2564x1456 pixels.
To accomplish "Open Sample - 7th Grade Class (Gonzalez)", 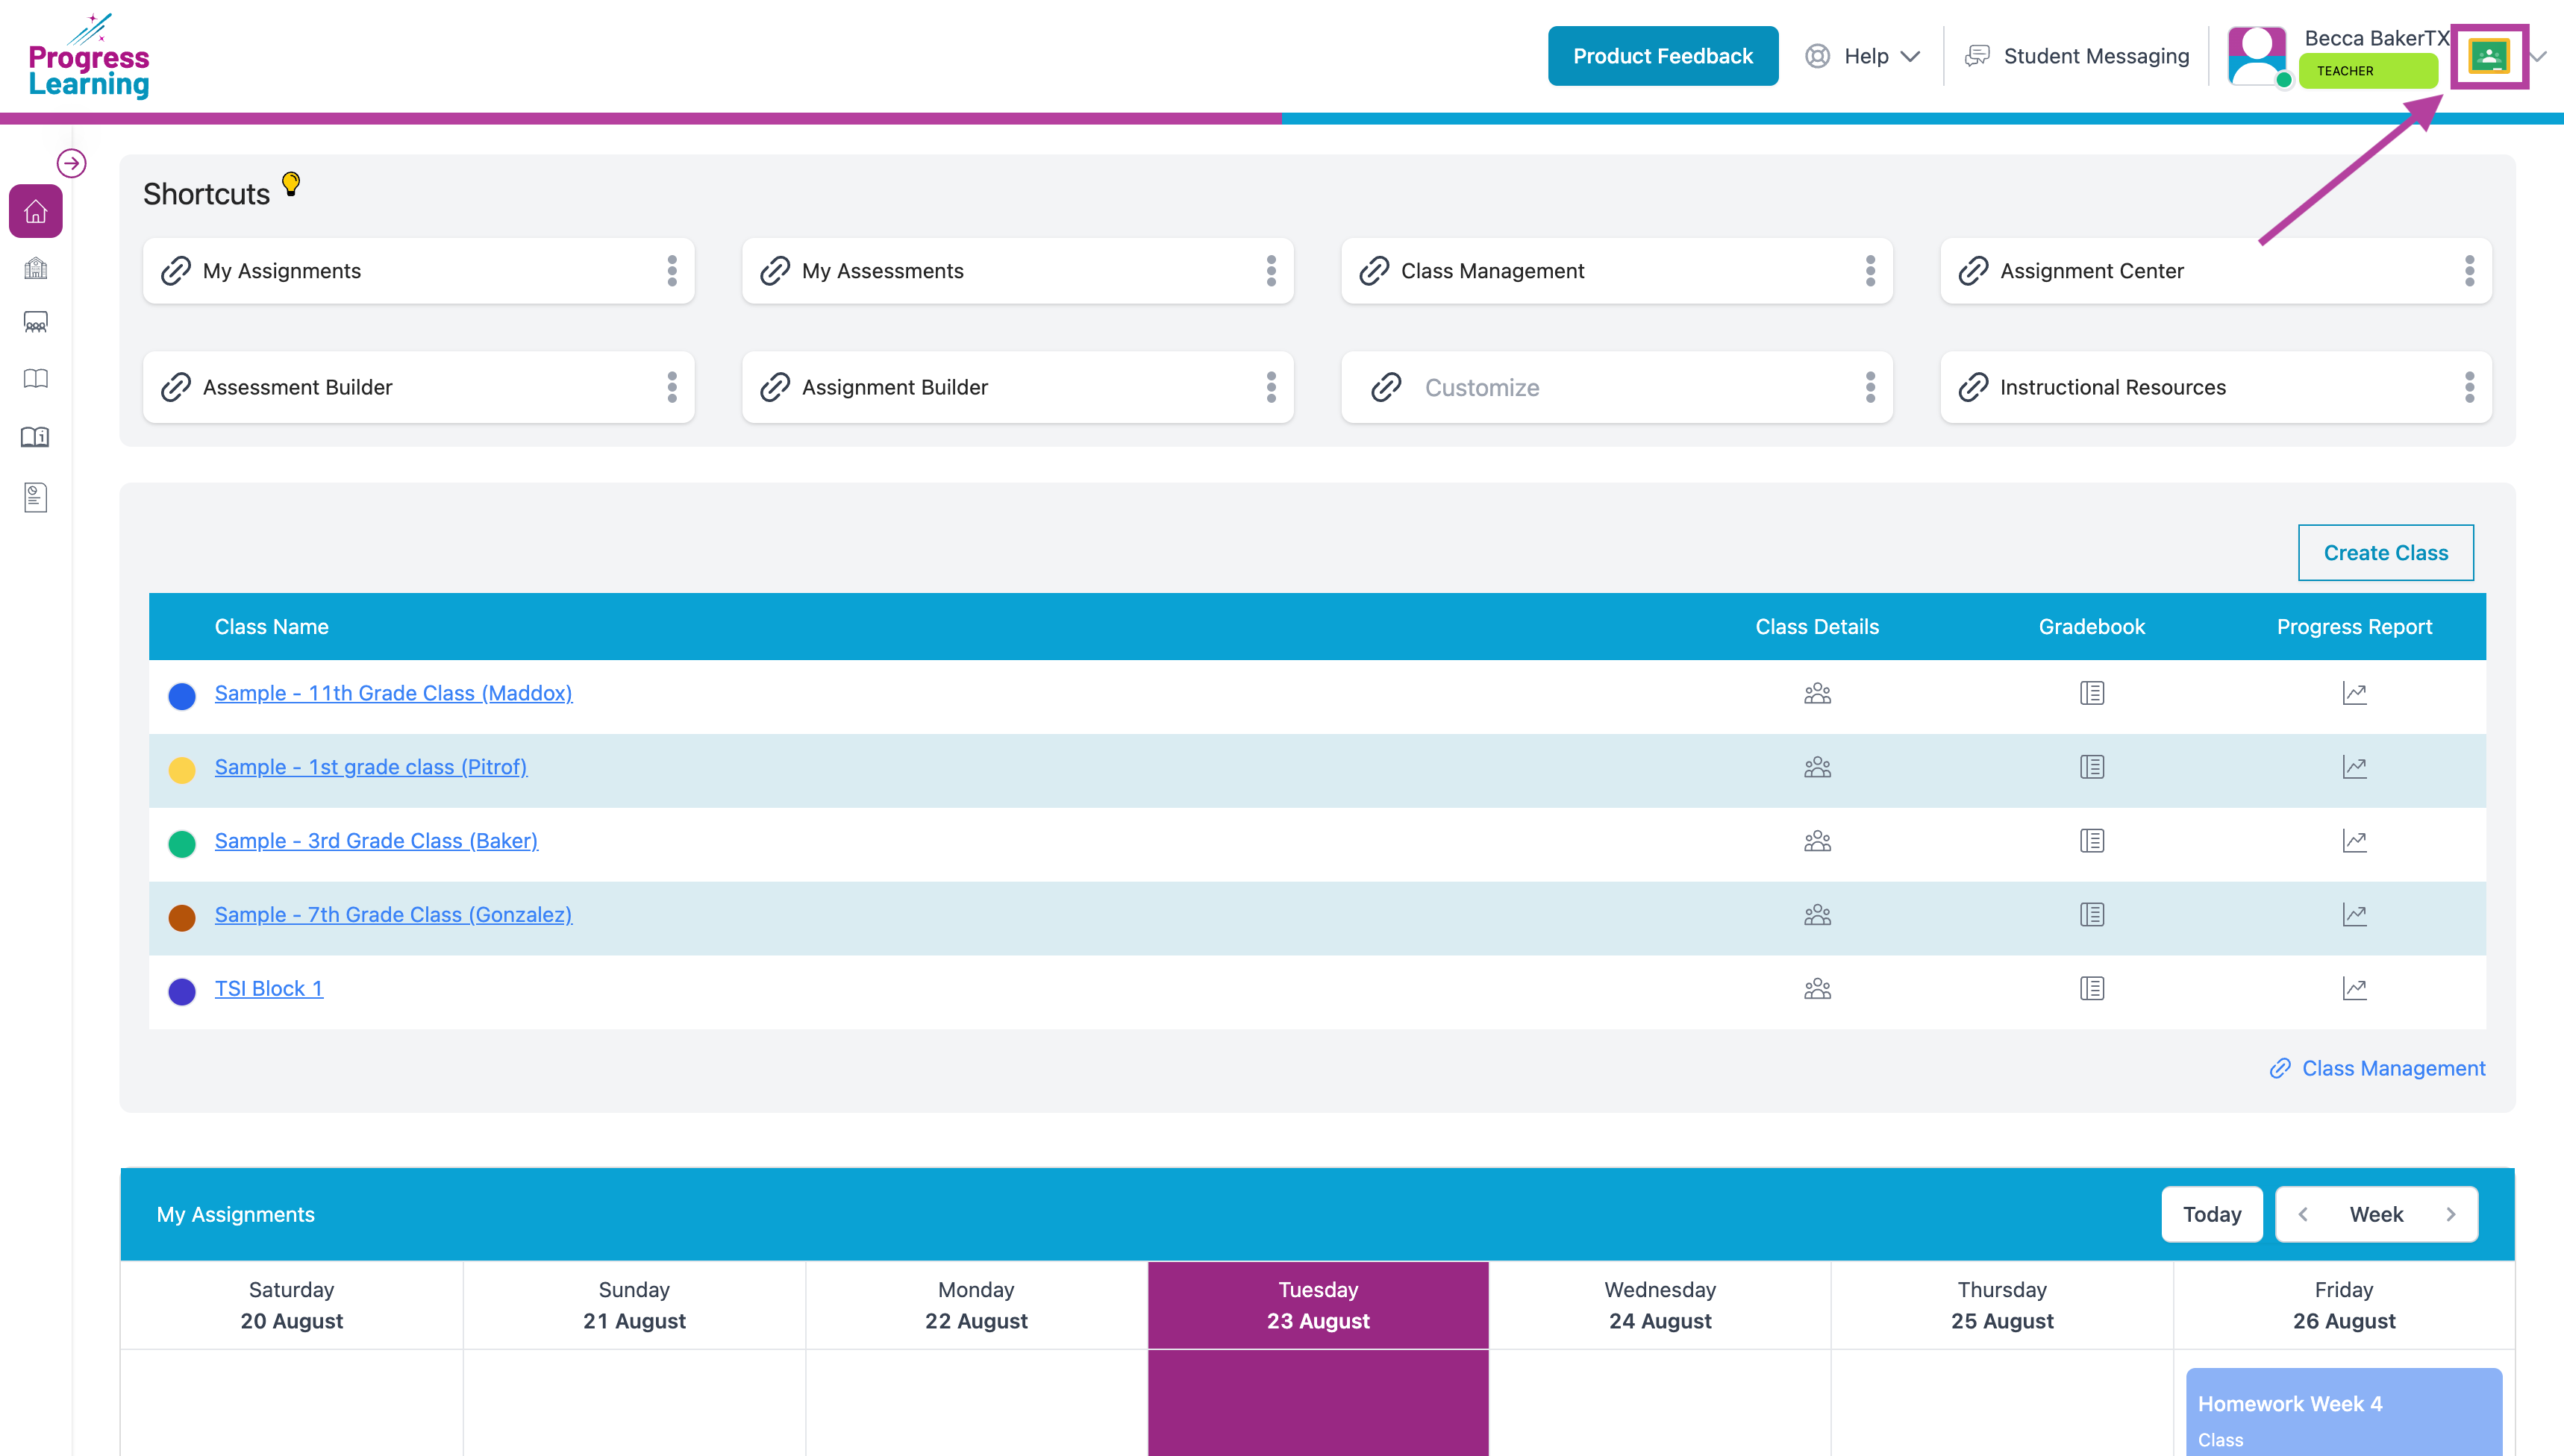I will tap(393, 915).
